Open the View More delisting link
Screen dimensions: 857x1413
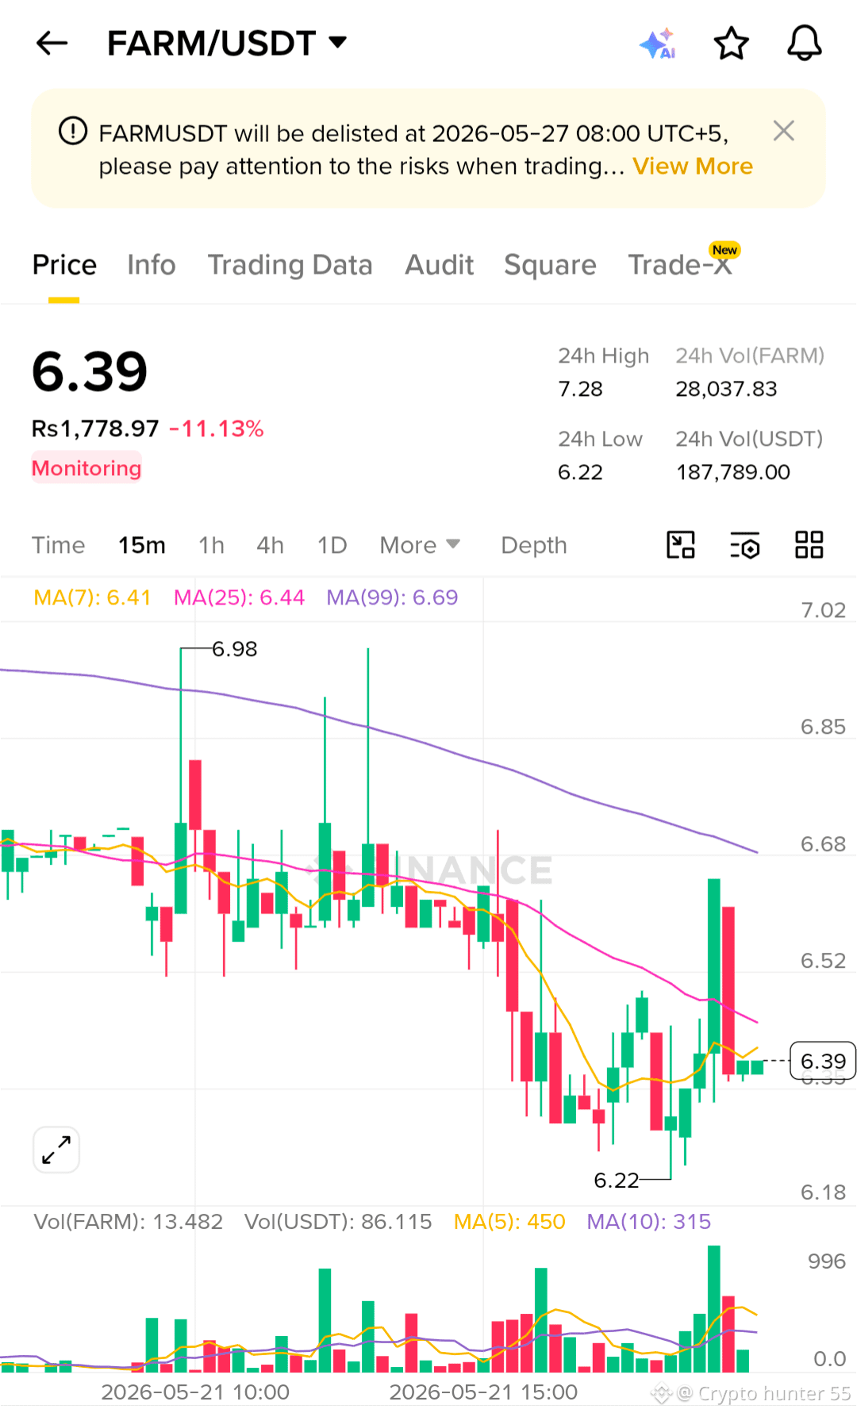pos(692,167)
